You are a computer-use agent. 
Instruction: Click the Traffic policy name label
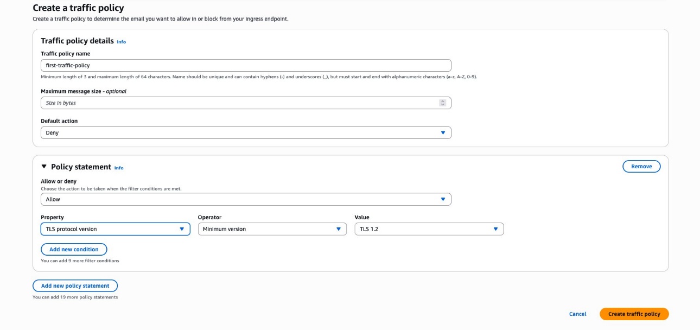[65, 54]
